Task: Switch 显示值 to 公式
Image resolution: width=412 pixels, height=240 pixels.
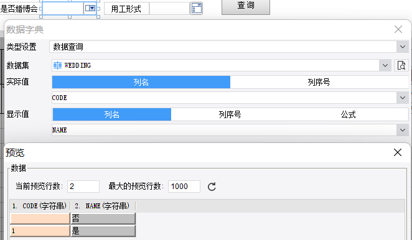Action: click(x=349, y=114)
